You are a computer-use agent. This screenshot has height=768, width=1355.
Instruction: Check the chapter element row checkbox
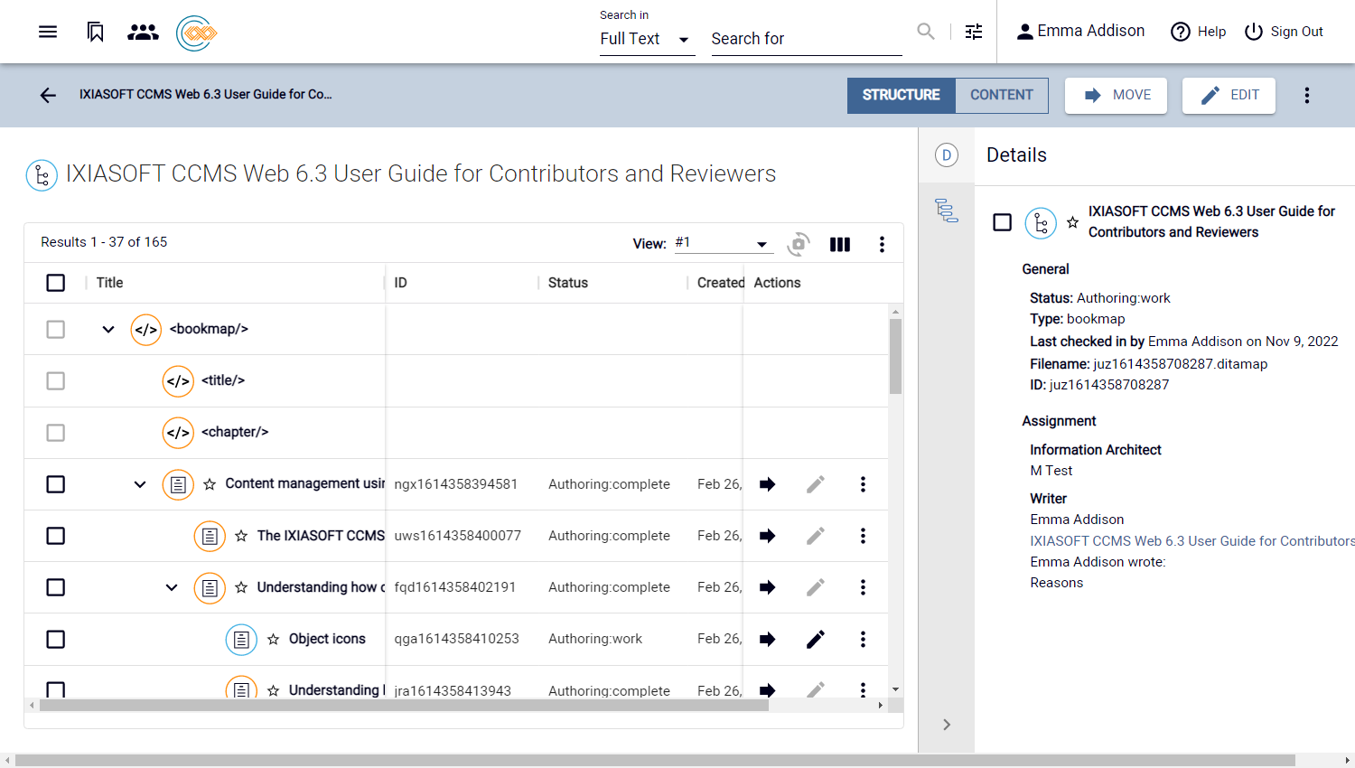pyautogui.click(x=56, y=433)
